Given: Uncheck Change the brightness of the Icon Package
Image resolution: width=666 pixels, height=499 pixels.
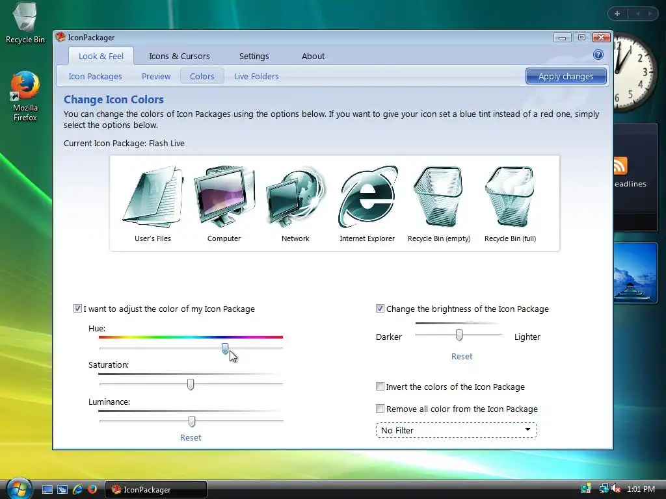Looking at the screenshot, I should coord(380,309).
